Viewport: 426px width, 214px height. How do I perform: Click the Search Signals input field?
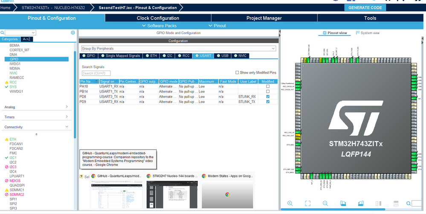tap(96, 73)
